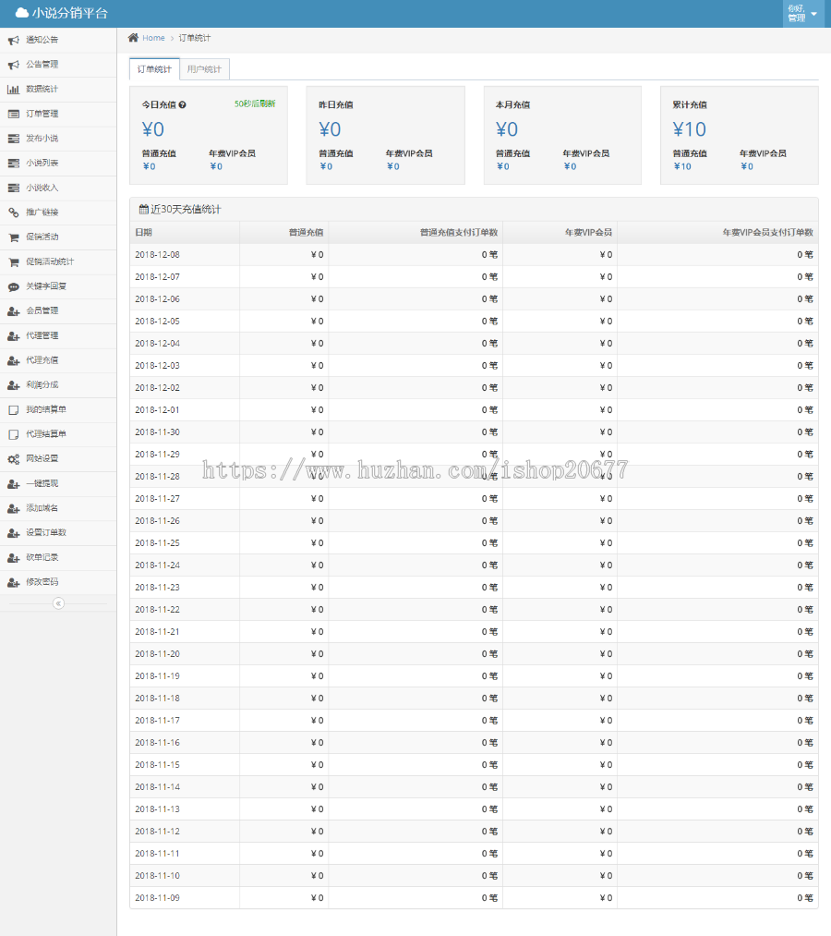Click the 本月充值 card title
Image resolution: width=831 pixels, height=936 pixels.
pos(513,104)
